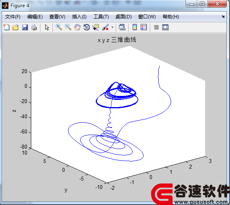Enable the Rotate 3D tool

(x=87, y=27)
